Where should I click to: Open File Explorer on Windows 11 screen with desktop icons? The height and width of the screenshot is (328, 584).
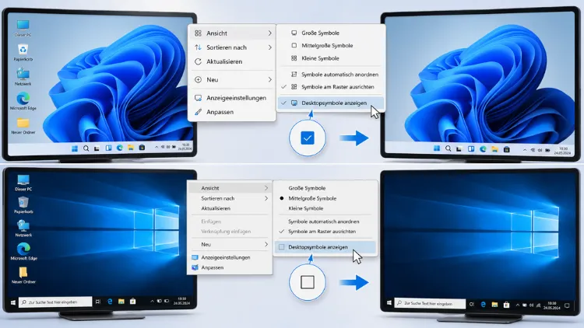click(131, 148)
